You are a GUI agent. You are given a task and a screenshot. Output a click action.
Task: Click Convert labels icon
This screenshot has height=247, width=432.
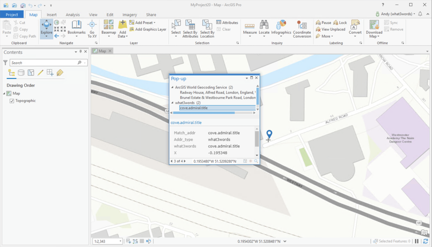pos(355,25)
